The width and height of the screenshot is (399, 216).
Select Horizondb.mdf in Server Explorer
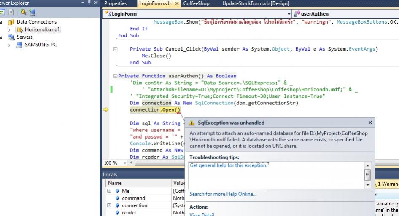[x=42, y=29]
